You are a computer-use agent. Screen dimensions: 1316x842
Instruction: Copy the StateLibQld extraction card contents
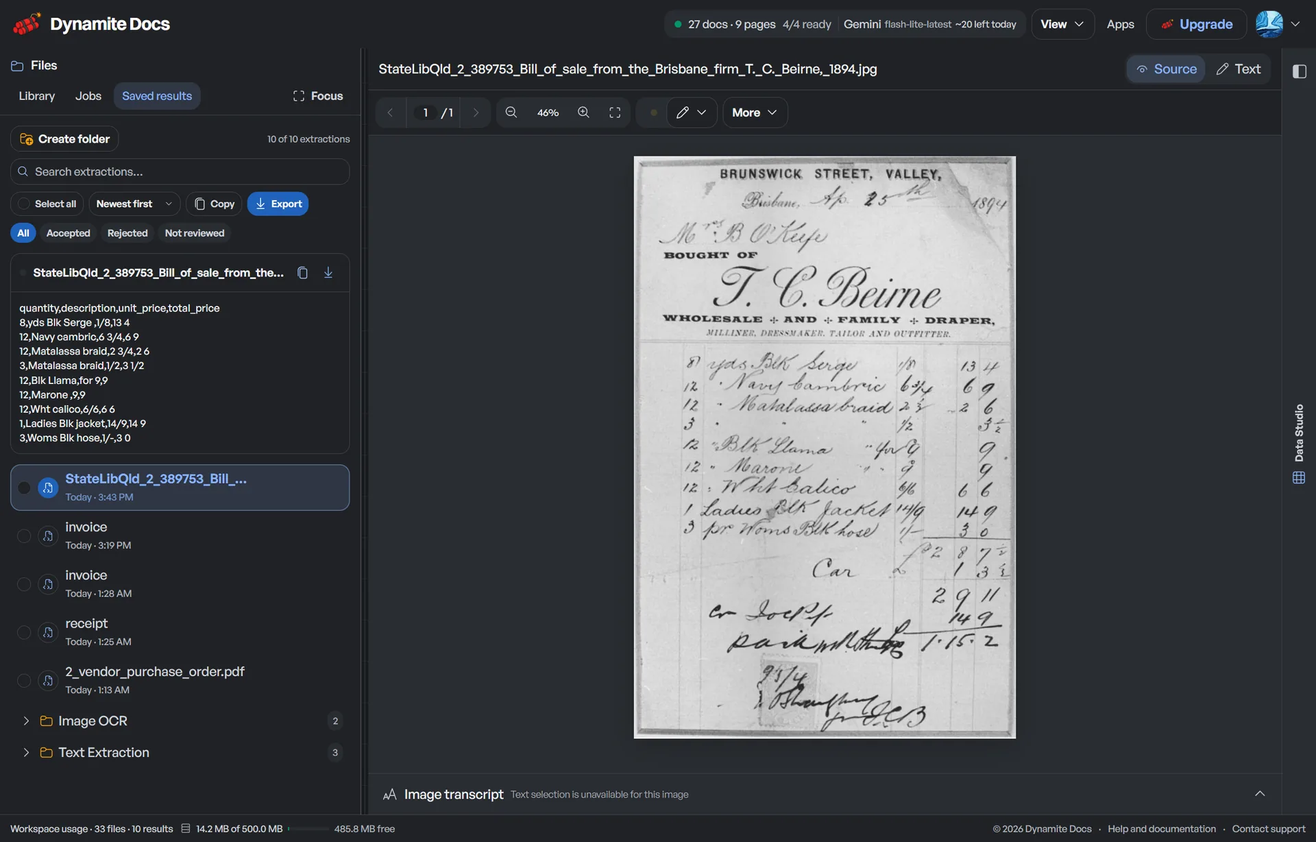[x=302, y=273]
